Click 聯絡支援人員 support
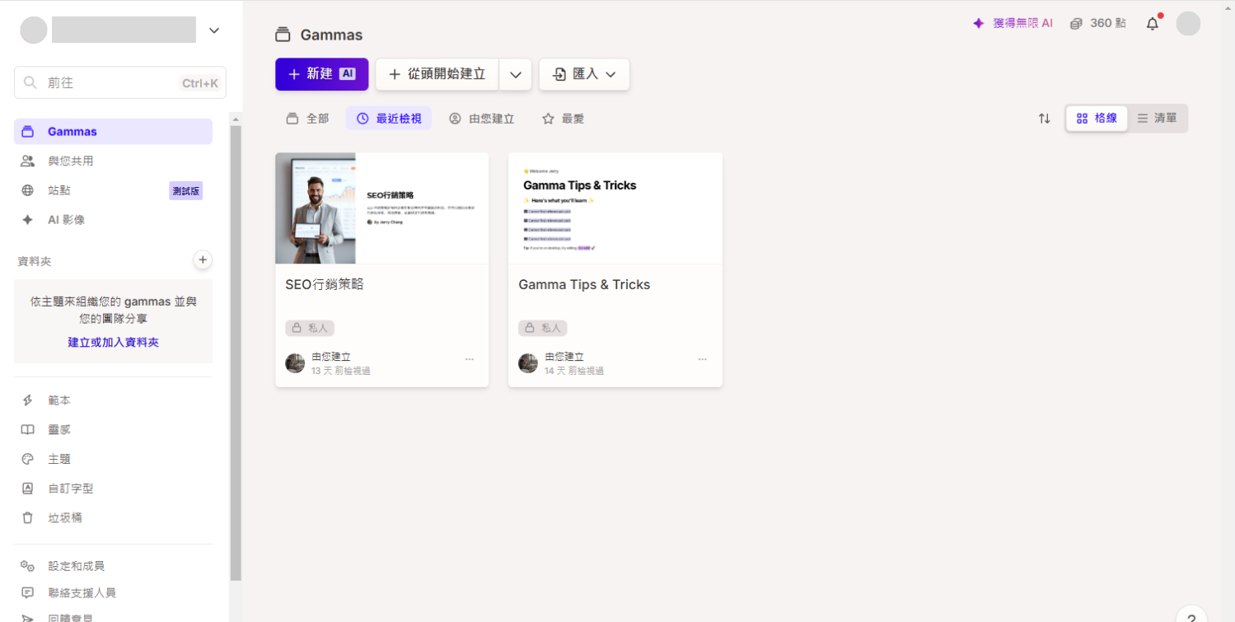This screenshot has height=622, width=1235. coord(113,592)
